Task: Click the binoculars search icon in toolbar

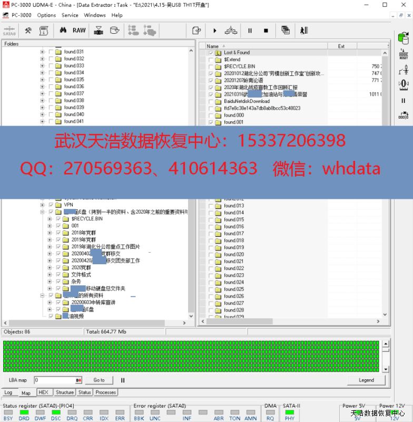Action: 63,31
